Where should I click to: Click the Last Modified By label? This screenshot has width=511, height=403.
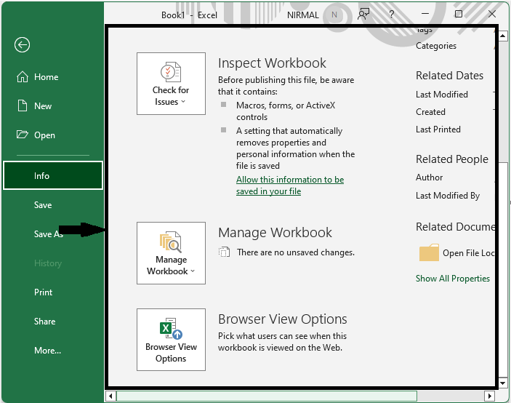pyautogui.click(x=448, y=196)
